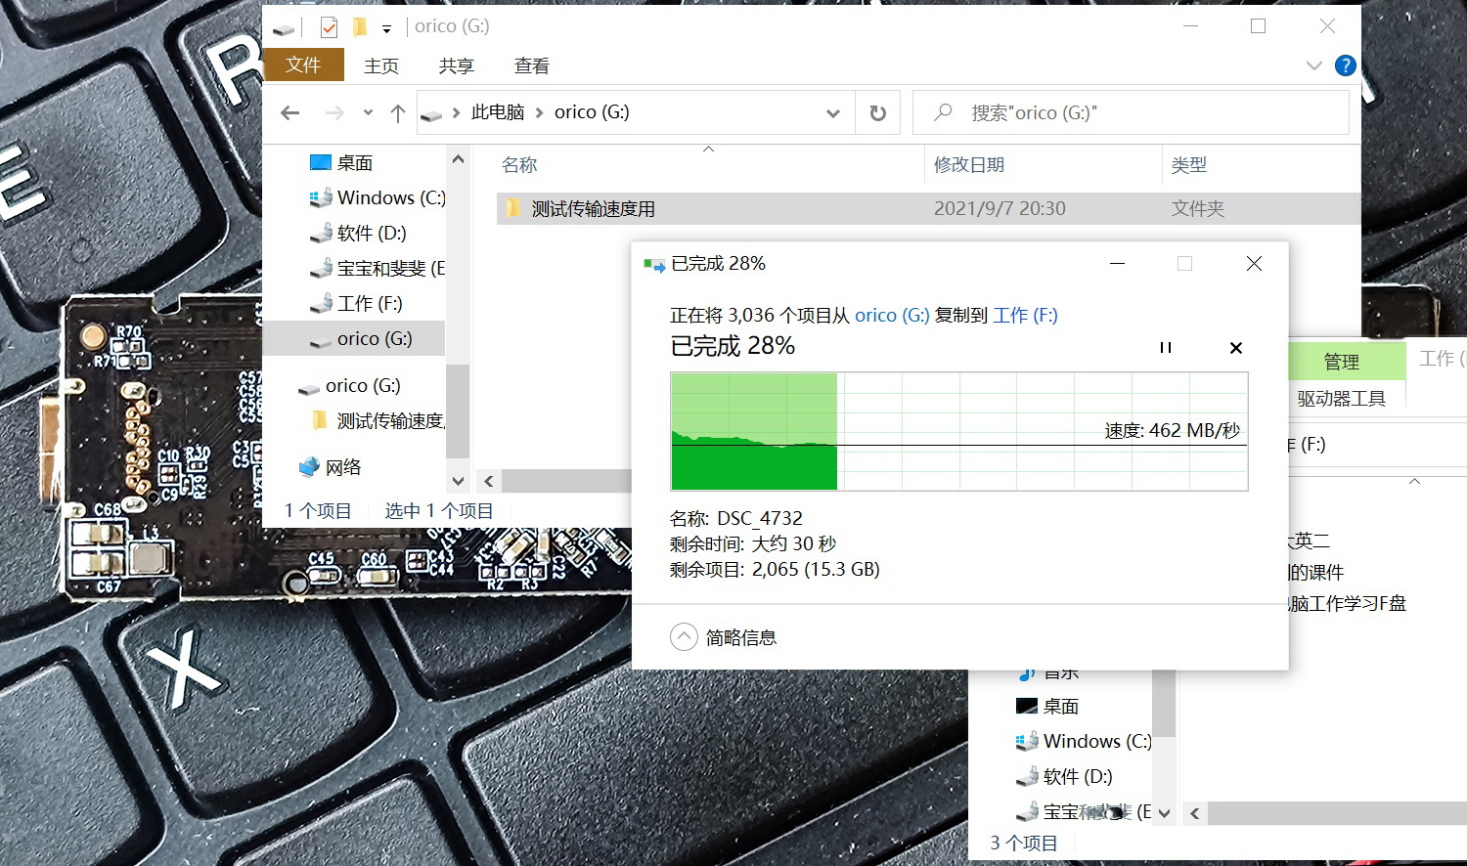1467x866 pixels.
Task: Click the search orico (G:) field
Action: tap(1131, 113)
